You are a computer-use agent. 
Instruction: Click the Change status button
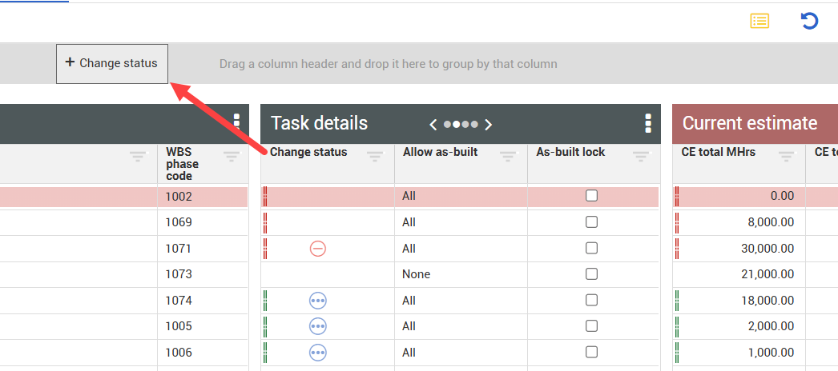tap(112, 63)
